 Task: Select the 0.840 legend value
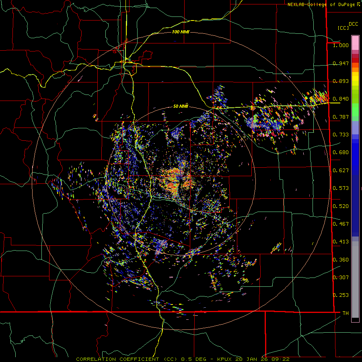[x=341, y=99]
